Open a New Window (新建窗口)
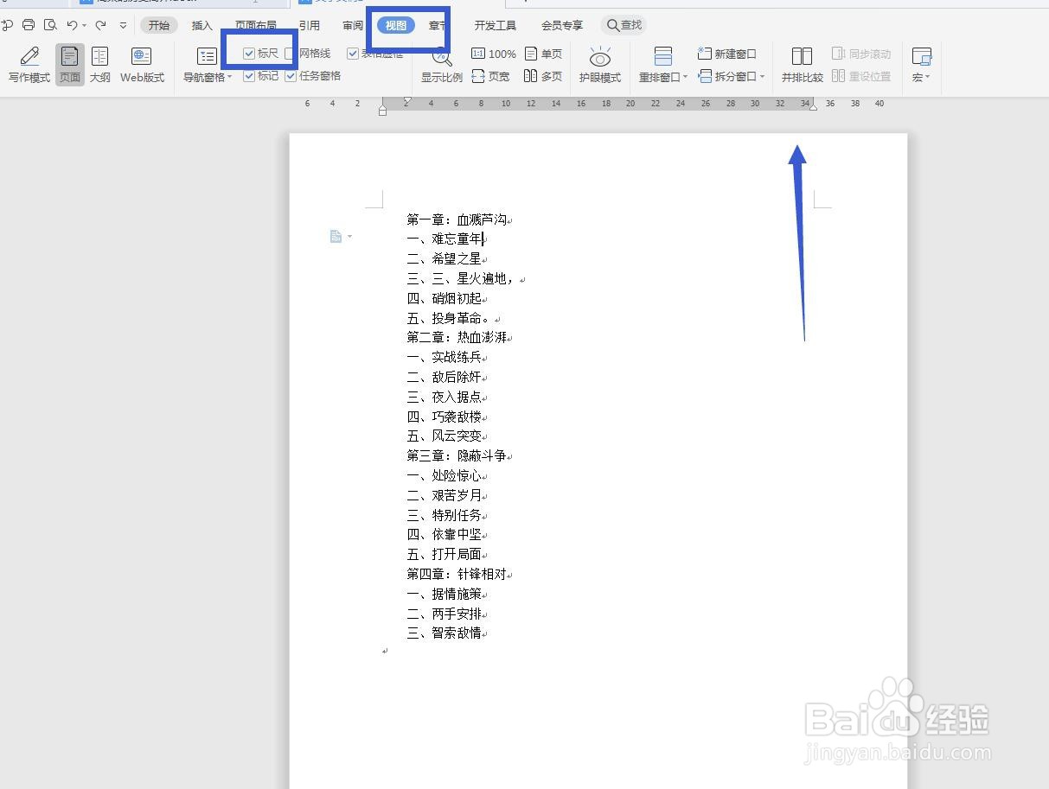Image resolution: width=1049 pixels, height=789 pixels. point(726,54)
